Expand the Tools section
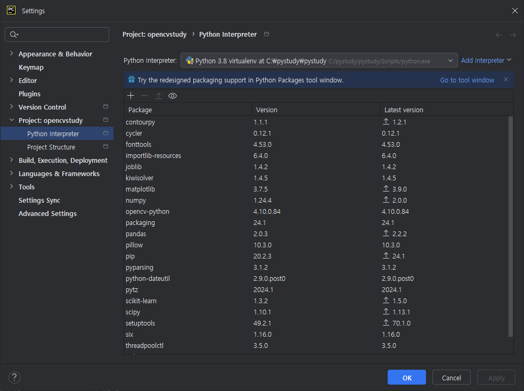 [11, 187]
